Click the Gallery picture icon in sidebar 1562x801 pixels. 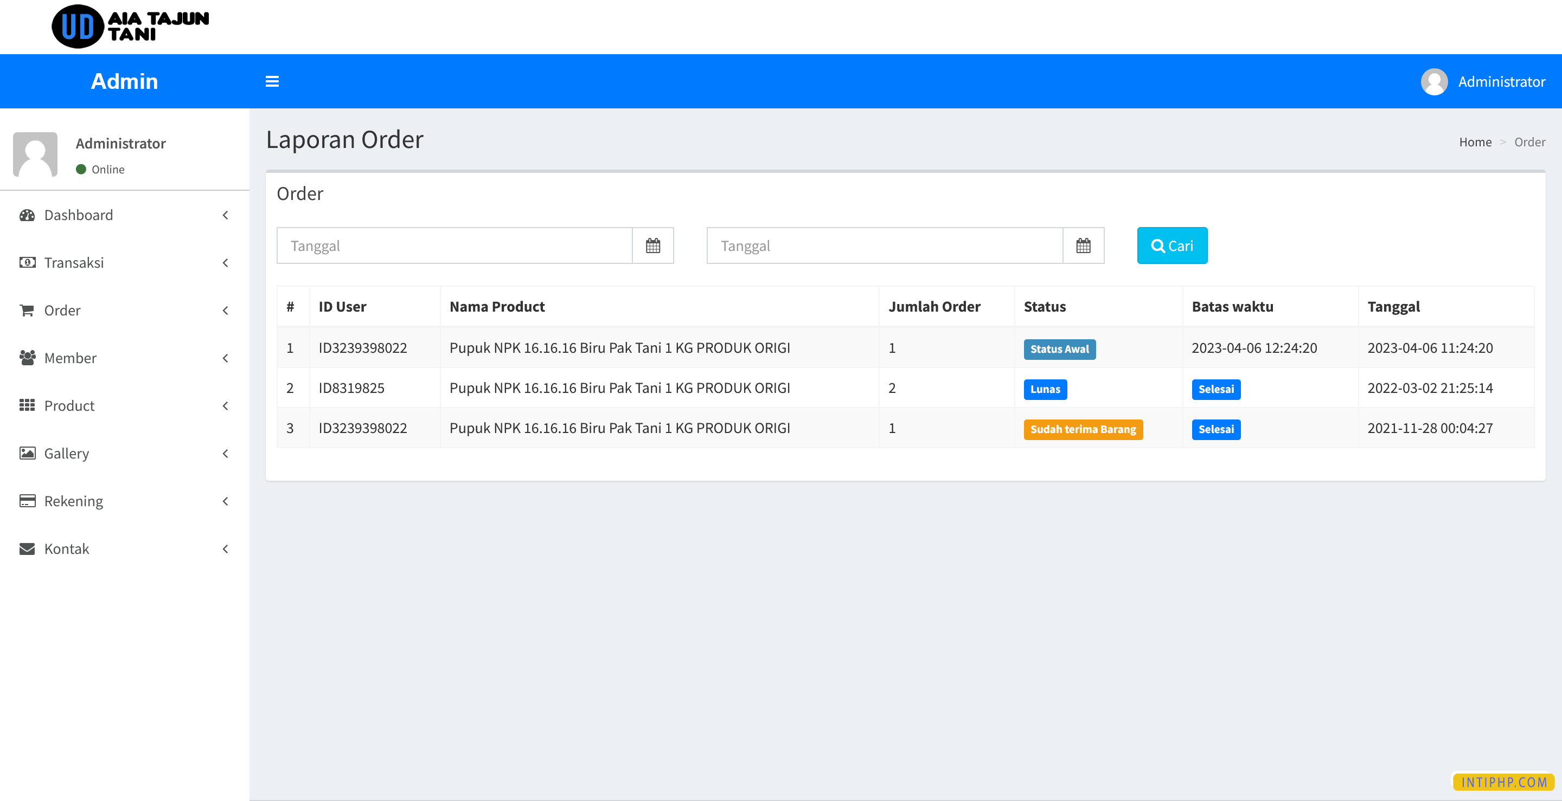pos(27,453)
